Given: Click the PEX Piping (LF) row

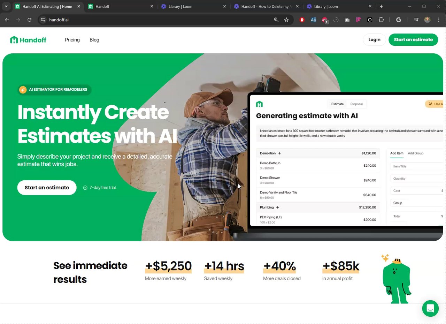Looking at the screenshot, I should pyautogui.click(x=318, y=219).
